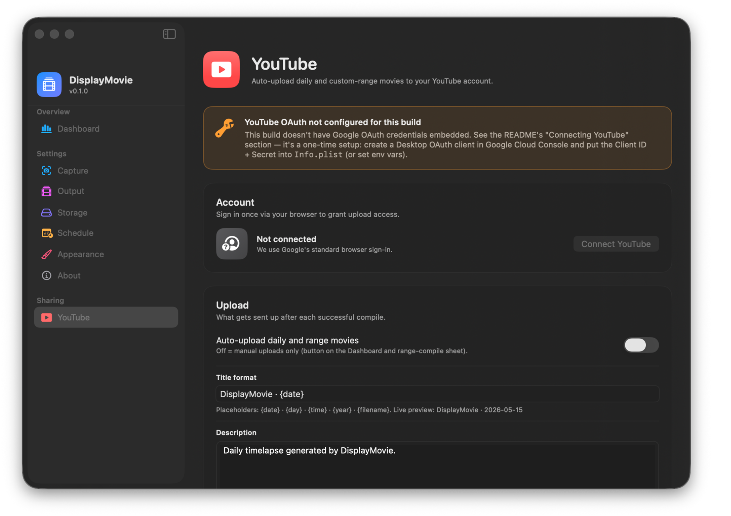Click the 'Description' label
The height and width of the screenshot is (516, 731).
[x=236, y=433]
